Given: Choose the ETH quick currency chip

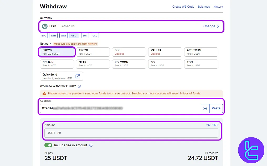Looking at the screenshot, I should click(53, 36).
